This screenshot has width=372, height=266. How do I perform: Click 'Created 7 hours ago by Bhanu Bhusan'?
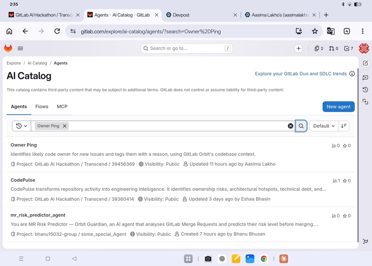click(x=223, y=234)
